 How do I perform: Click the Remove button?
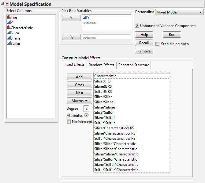pos(144,51)
